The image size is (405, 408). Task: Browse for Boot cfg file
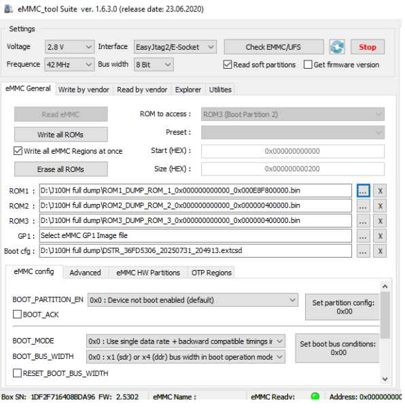pos(363,251)
